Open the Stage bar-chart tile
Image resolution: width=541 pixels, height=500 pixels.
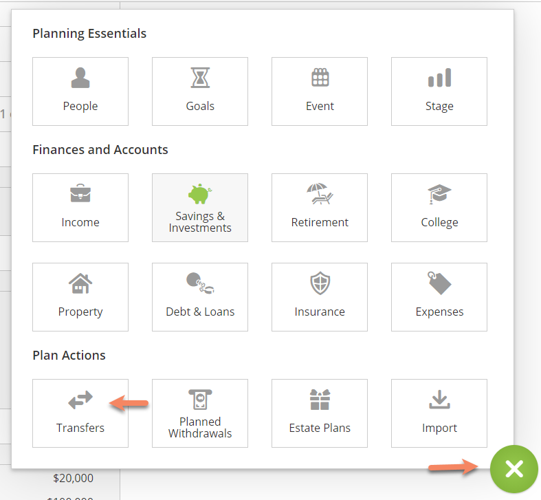439,91
